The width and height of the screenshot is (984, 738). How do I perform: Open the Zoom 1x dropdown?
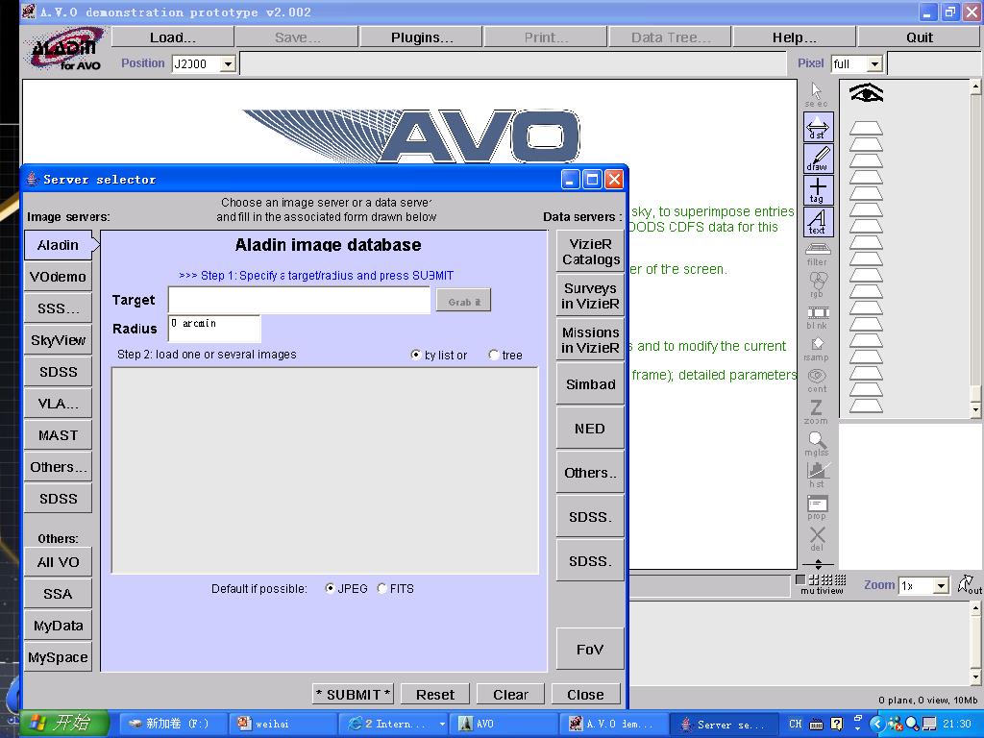coord(940,586)
